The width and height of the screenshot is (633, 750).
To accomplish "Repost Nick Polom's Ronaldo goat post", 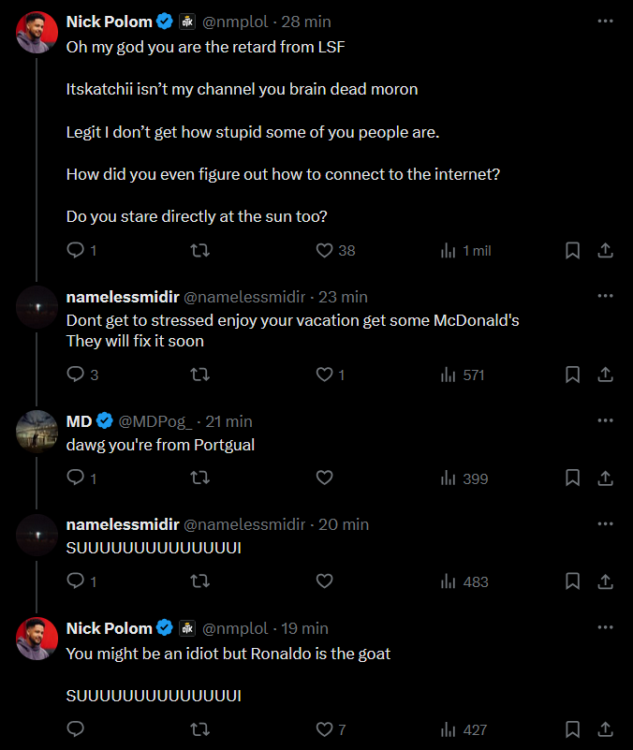I will click(199, 729).
